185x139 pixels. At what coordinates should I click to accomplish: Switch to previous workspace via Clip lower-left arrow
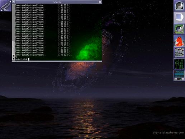(1, 10)
